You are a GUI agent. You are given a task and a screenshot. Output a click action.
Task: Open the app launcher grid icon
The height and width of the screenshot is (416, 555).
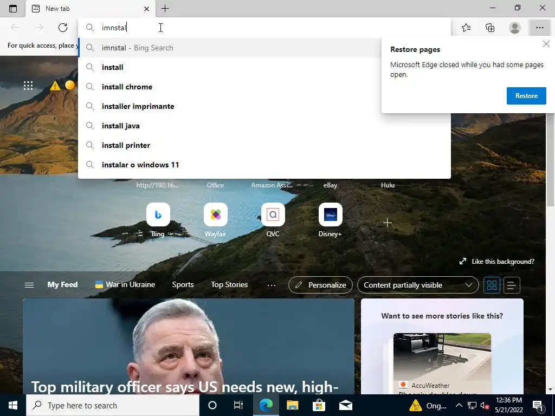click(x=28, y=85)
